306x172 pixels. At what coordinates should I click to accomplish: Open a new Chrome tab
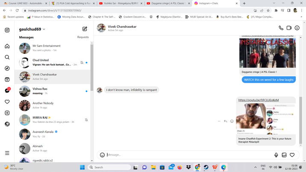click(x=244, y=3)
